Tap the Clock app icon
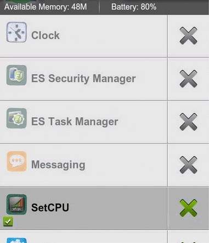The width and height of the screenshot is (209, 243). point(16,32)
